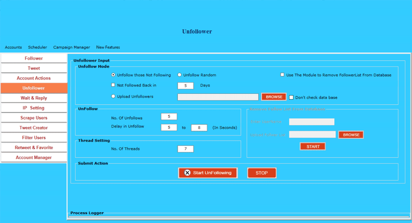Screen dimensions: 412x223
Task: Click the Unfollow Mode group label
Action: pyautogui.click(x=94, y=67)
